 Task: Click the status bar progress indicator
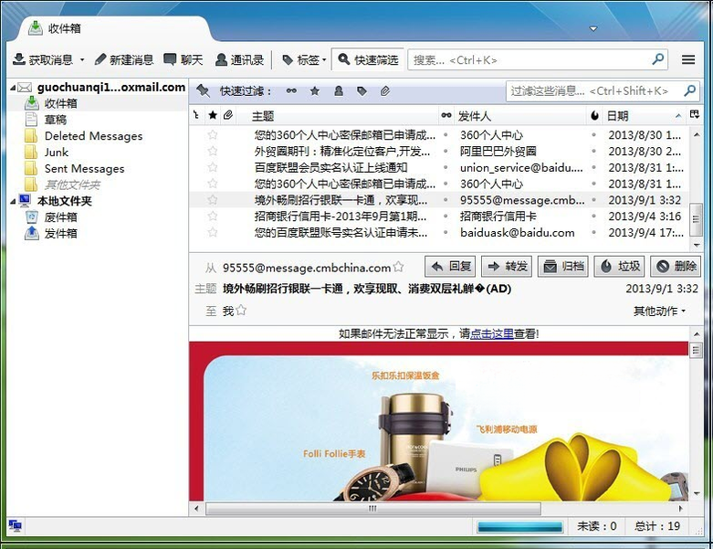point(519,527)
